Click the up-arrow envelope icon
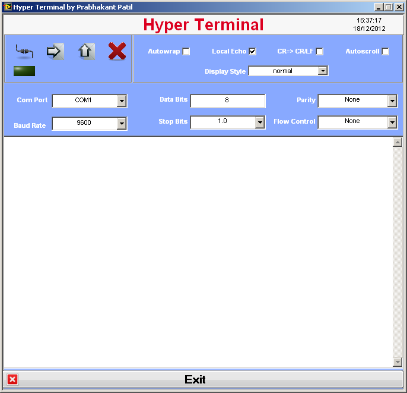 tap(87, 52)
